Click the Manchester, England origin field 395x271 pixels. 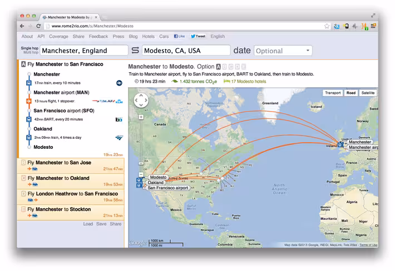point(84,51)
